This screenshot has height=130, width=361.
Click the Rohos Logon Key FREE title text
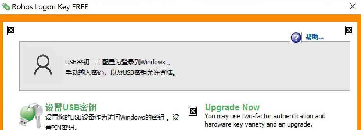point(50,7)
